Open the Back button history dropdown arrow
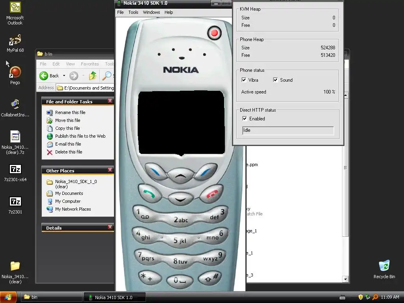 64,75
